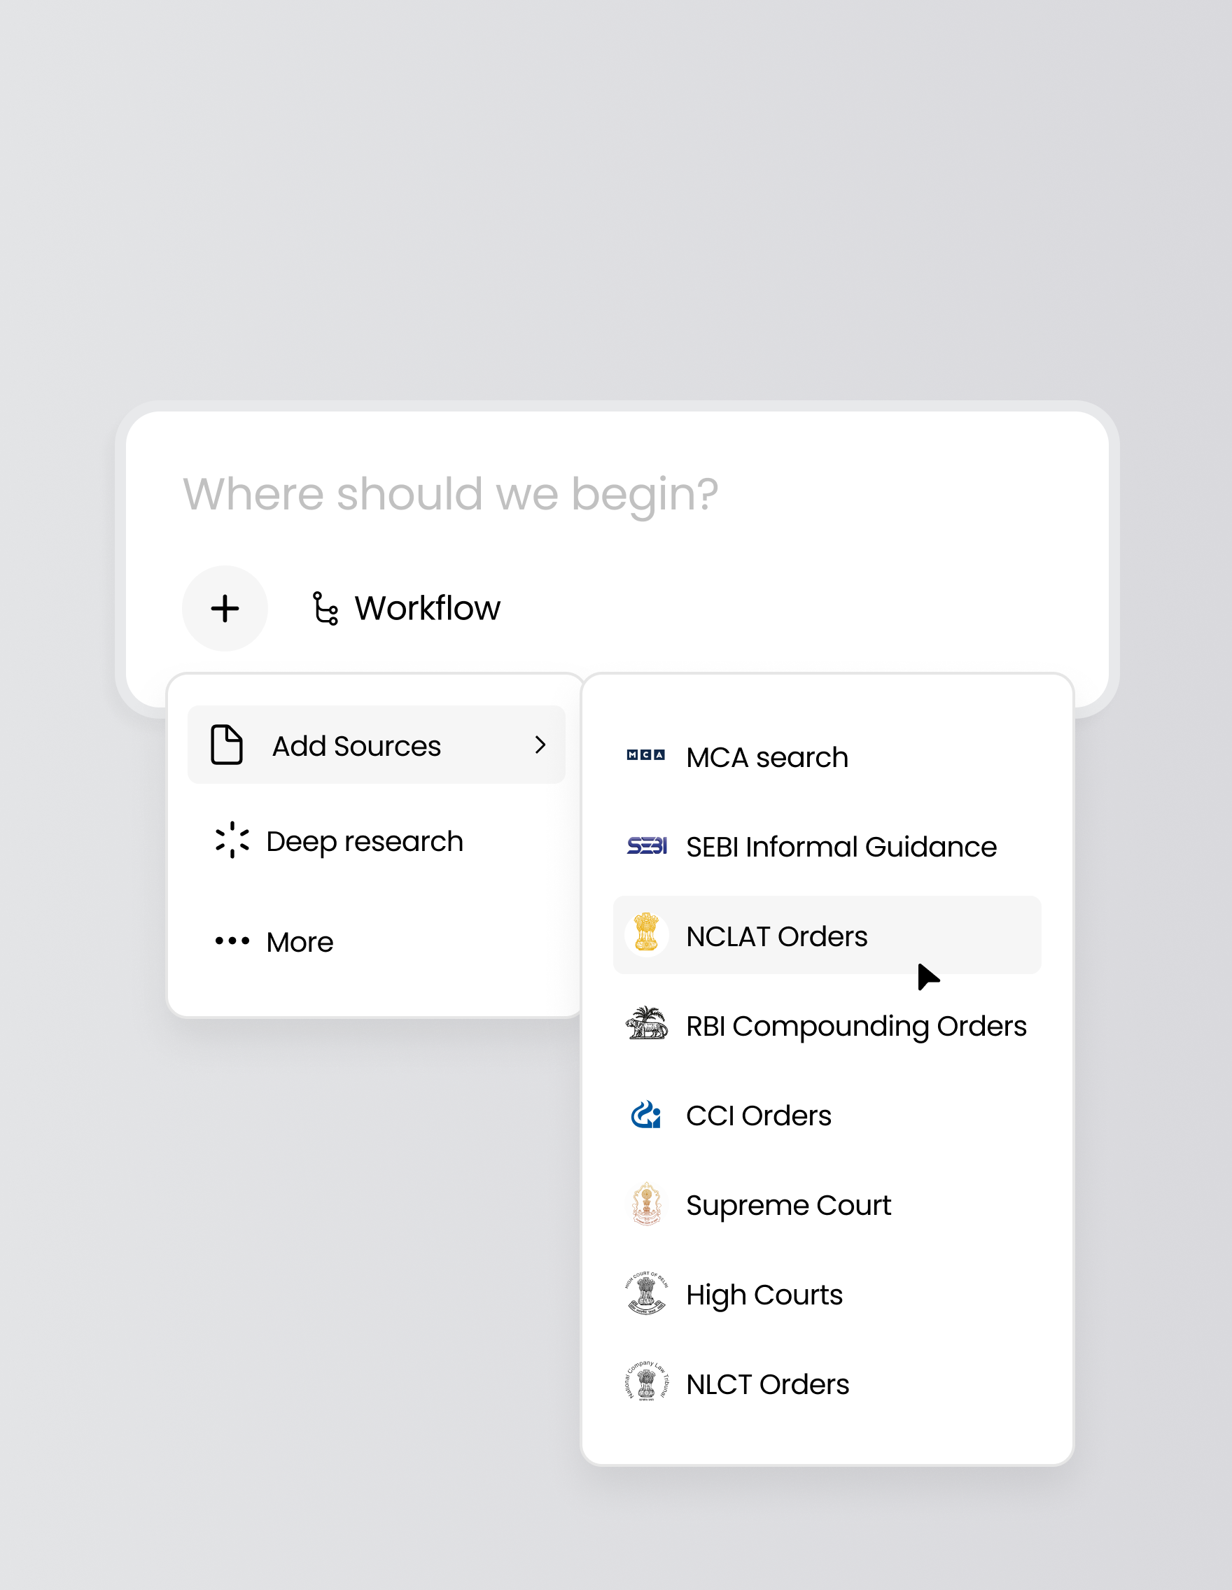Click the More three-dots icon
The image size is (1232, 1590).
(232, 941)
